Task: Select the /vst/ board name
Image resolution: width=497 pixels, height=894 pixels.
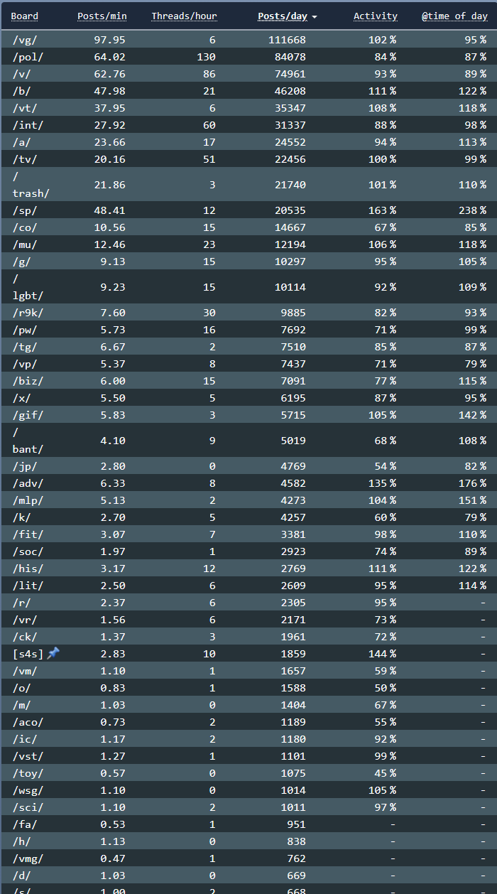Action: (x=28, y=756)
